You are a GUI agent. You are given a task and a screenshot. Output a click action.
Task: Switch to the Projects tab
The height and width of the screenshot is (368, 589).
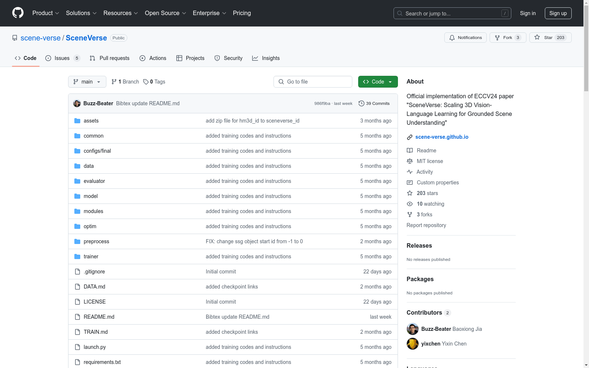pyautogui.click(x=190, y=58)
